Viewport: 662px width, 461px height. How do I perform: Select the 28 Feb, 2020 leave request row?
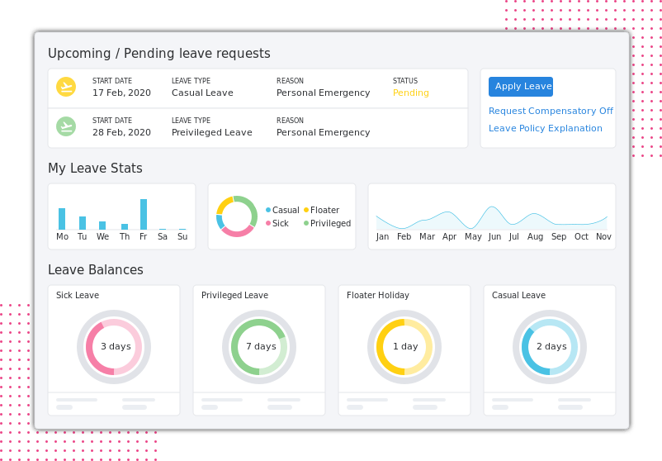point(256,127)
